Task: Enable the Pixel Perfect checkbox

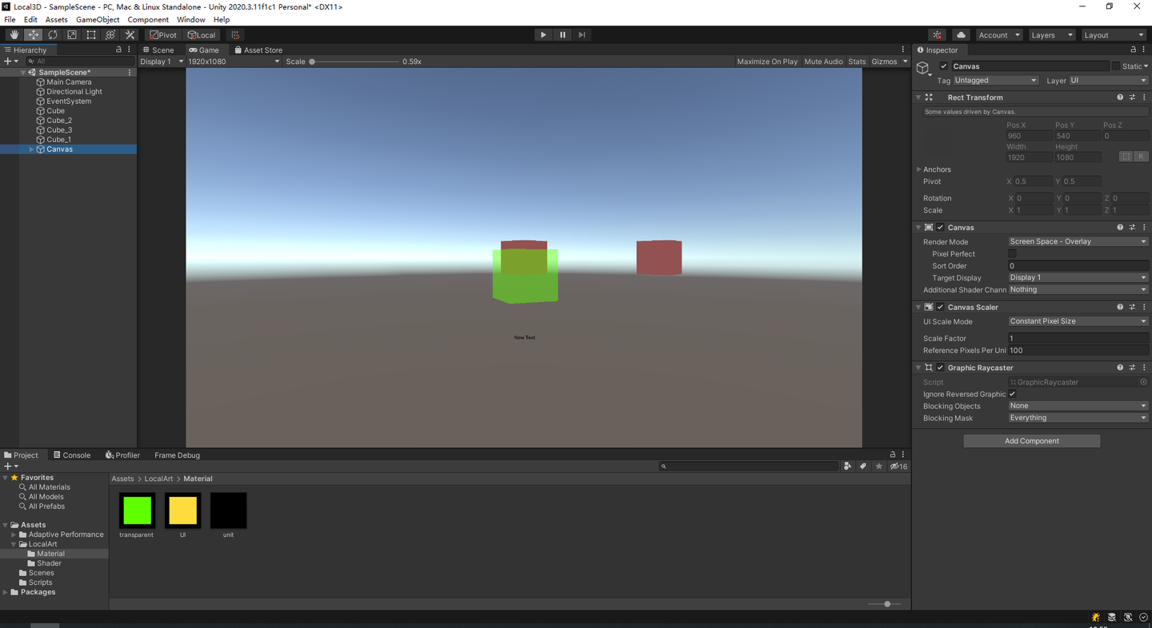Action: 1012,254
